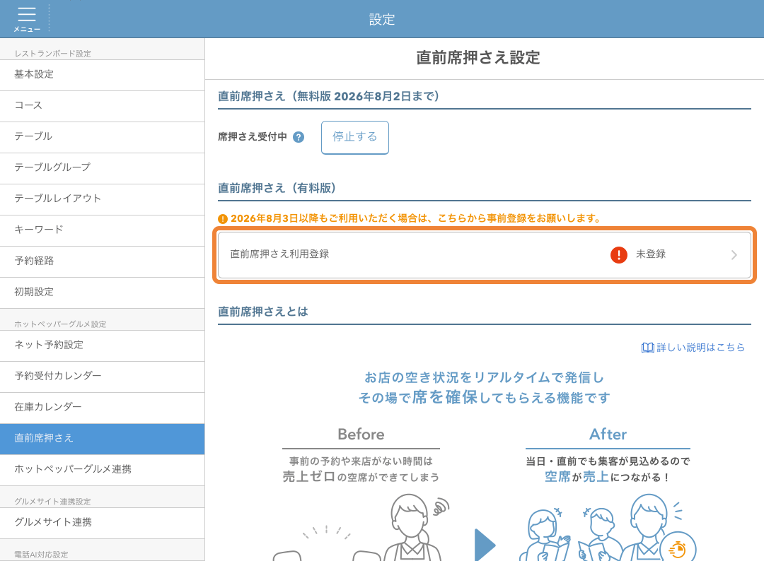This screenshot has height=561, width=764.
Task: Expand the 直前席押さえ利用登録 row via its chevron
Action: (x=734, y=255)
